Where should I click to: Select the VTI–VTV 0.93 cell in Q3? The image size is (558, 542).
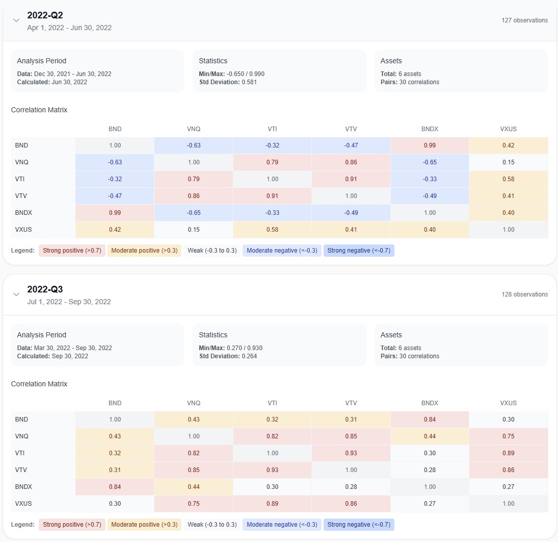pyautogui.click(x=351, y=453)
